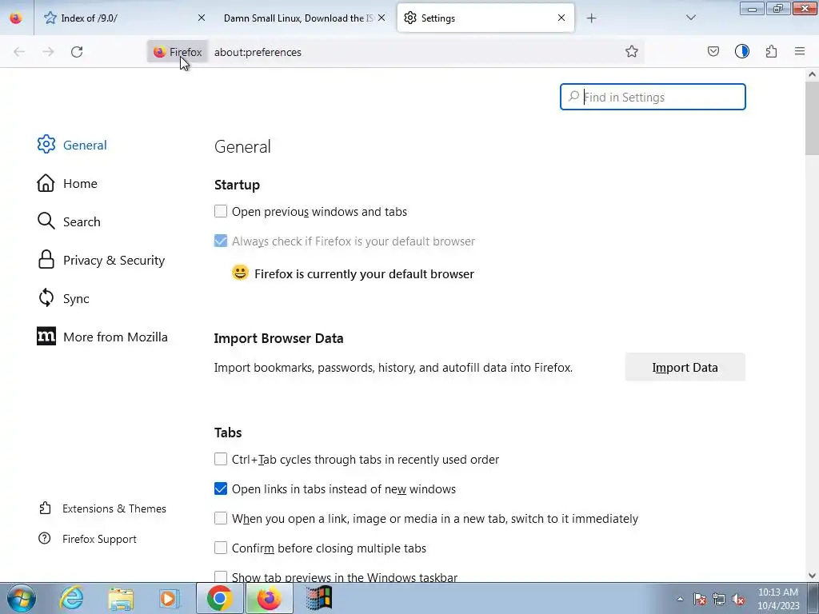
Task: Close the Settings tab
Action: tap(561, 18)
